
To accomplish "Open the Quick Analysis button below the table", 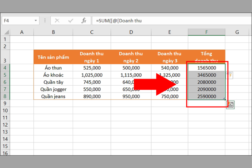I will pyautogui.click(x=230, y=105).
